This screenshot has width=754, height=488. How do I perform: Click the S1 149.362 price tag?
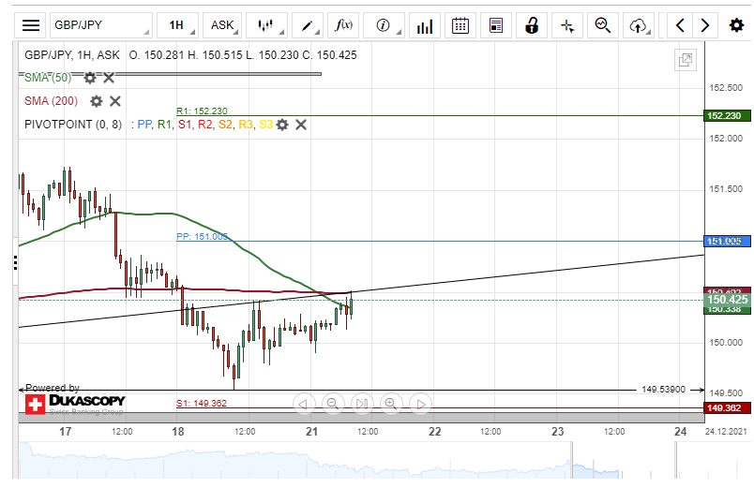pyautogui.click(x=727, y=408)
